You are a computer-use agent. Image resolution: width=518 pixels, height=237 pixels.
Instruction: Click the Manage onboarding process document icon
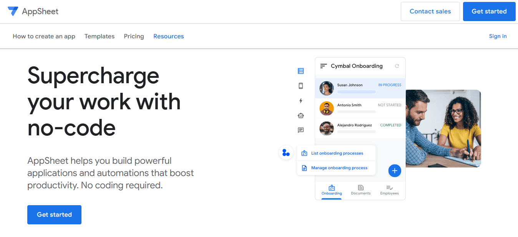304,168
